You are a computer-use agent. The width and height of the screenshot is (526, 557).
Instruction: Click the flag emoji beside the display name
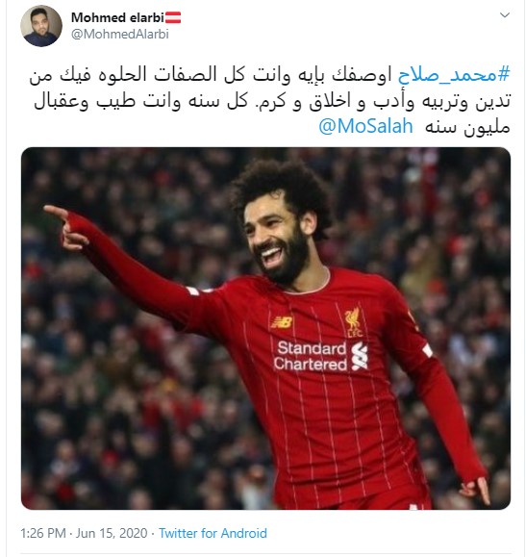tap(173, 17)
